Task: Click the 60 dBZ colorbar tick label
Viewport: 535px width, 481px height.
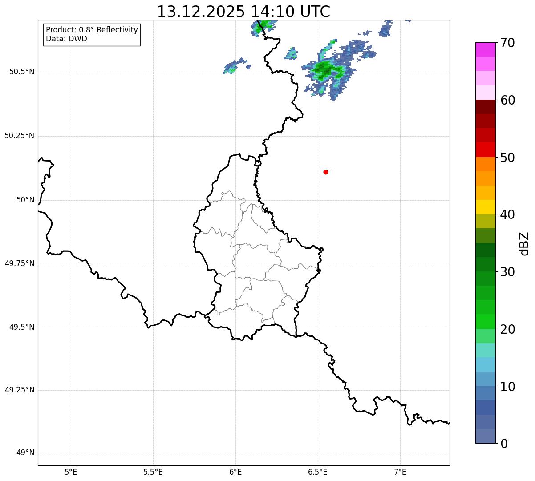Action: 507,100
